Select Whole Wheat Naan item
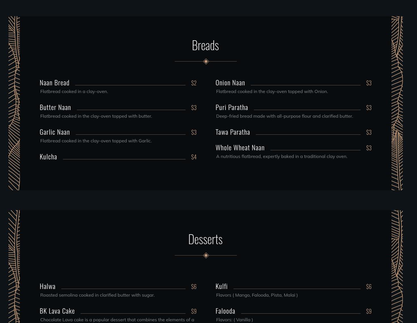 tap(240, 147)
